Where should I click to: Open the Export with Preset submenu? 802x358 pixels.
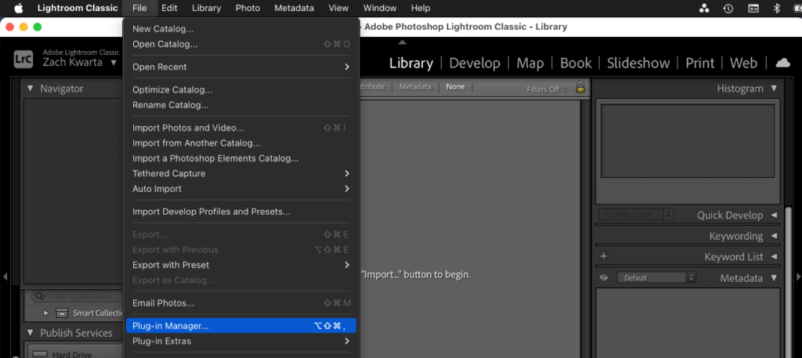pyautogui.click(x=241, y=265)
